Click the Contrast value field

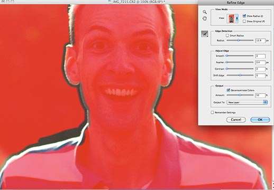(260, 69)
